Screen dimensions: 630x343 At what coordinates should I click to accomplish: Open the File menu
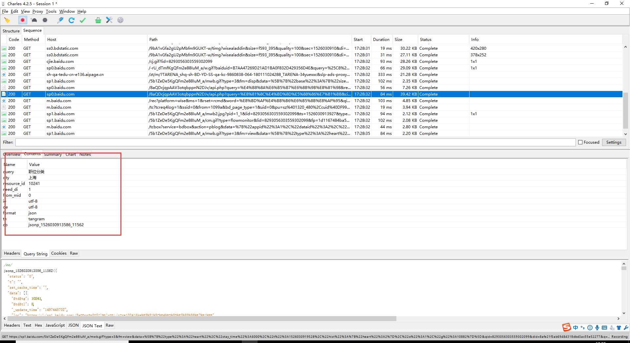5,11
